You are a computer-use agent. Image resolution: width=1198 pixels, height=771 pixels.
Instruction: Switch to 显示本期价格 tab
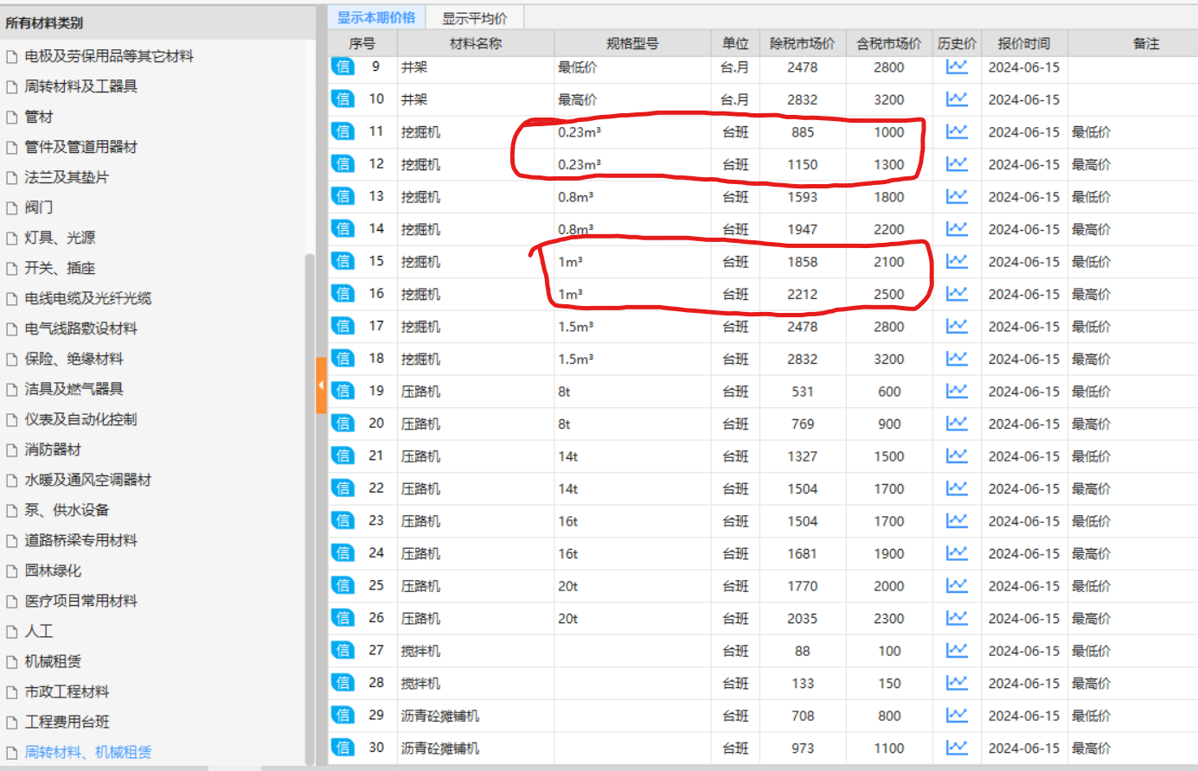376,17
